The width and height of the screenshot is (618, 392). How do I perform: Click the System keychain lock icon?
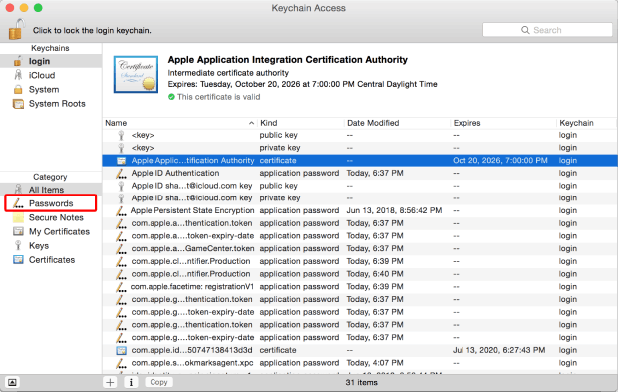tap(18, 89)
